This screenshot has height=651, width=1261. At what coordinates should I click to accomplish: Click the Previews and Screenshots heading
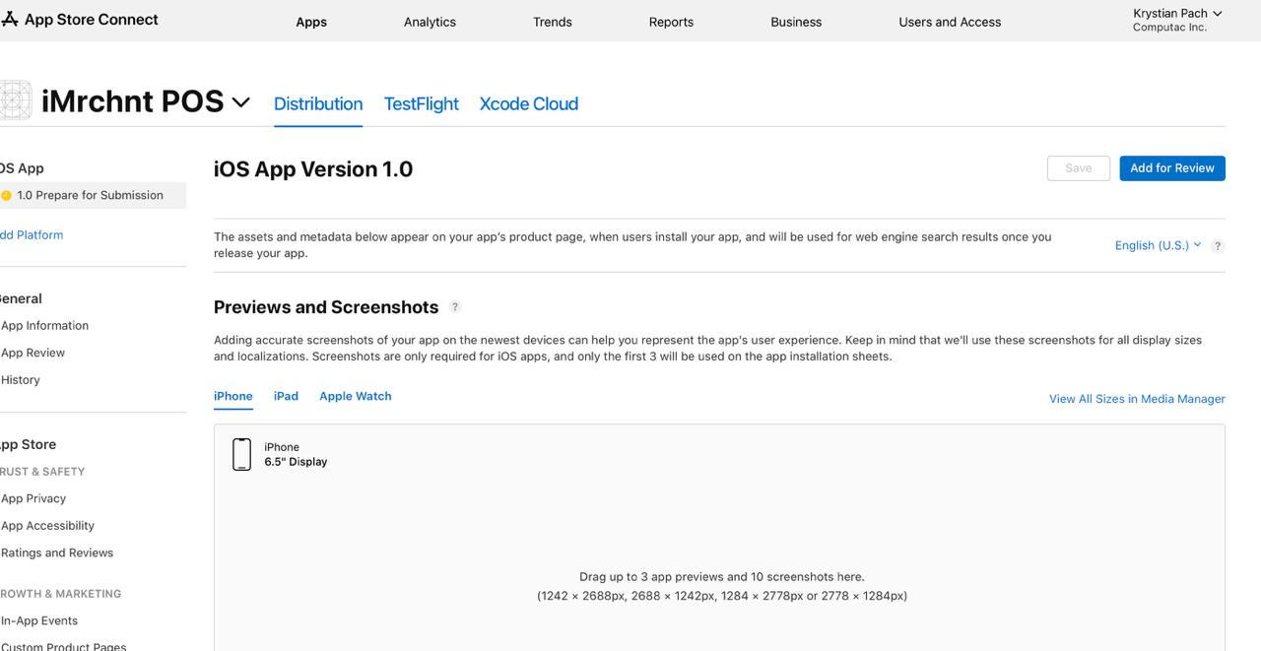pyautogui.click(x=326, y=307)
